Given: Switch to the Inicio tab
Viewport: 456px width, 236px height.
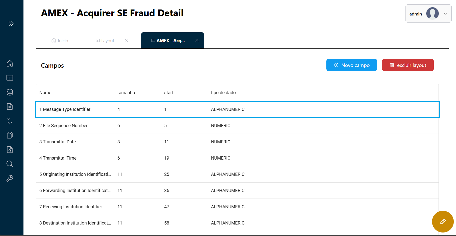Looking at the screenshot, I should point(60,41).
